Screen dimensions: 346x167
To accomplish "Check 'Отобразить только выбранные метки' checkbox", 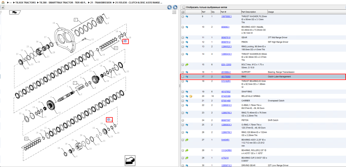I will click(184, 7).
